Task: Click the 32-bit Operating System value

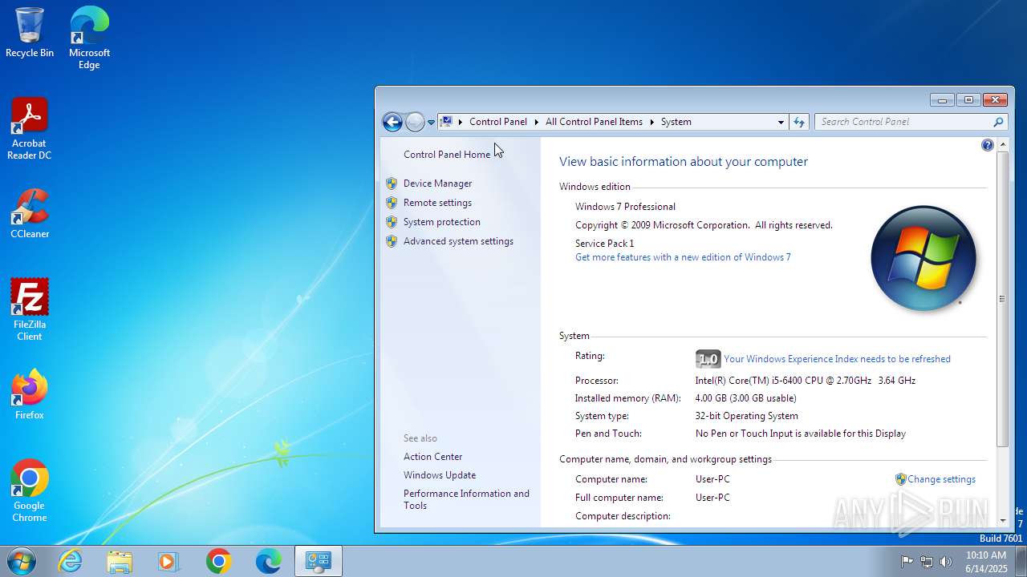Action: 746,416
